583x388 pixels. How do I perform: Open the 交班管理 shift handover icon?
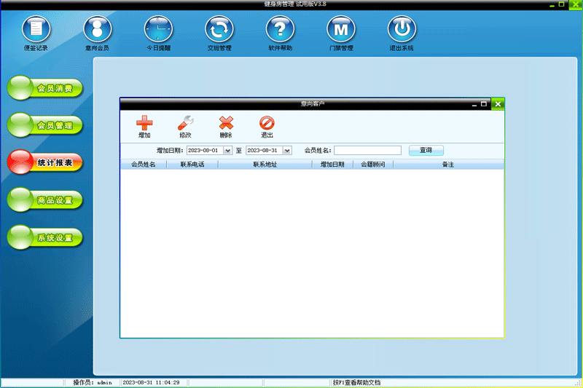219,29
